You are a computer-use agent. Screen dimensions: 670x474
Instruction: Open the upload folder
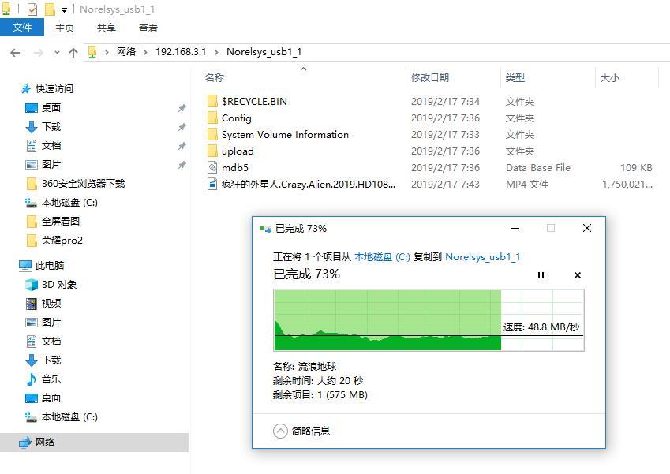pos(237,151)
